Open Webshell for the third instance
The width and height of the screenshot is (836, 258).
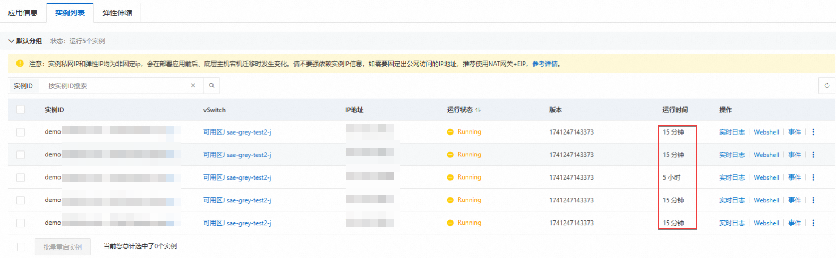coord(766,177)
